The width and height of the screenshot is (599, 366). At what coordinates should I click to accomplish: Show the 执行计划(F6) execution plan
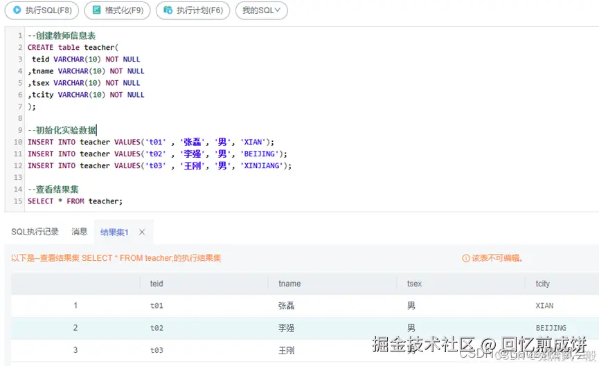coord(193,10)
